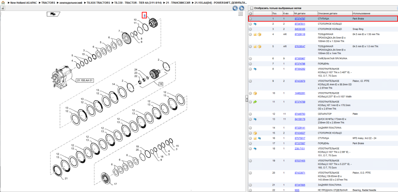398x192 pixels.
Task: Open the NSS part link
Action: click(x=297, y=190)
